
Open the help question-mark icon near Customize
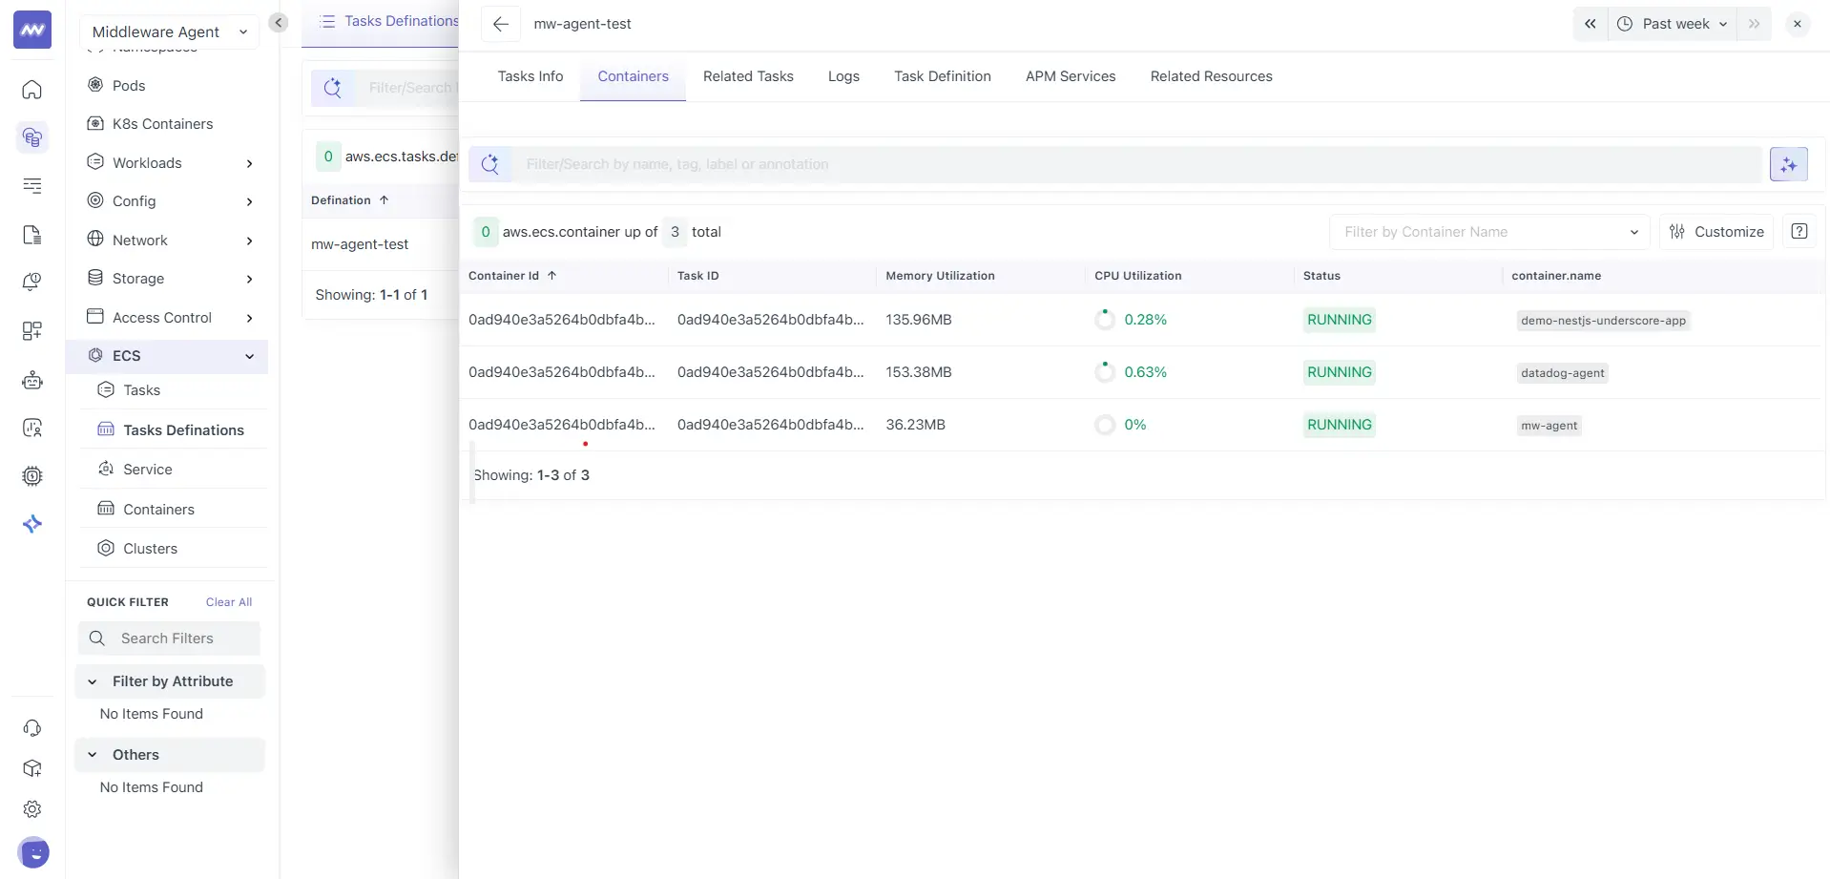coord(1801,231)
